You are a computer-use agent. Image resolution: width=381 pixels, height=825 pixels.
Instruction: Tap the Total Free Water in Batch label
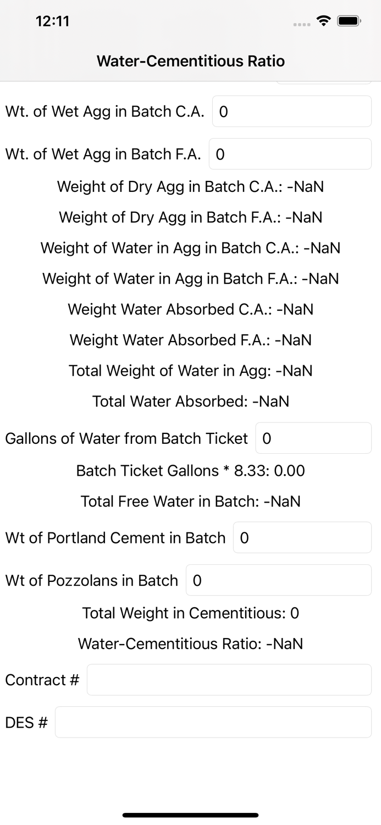pyautogui.click(x=190, y=501)
